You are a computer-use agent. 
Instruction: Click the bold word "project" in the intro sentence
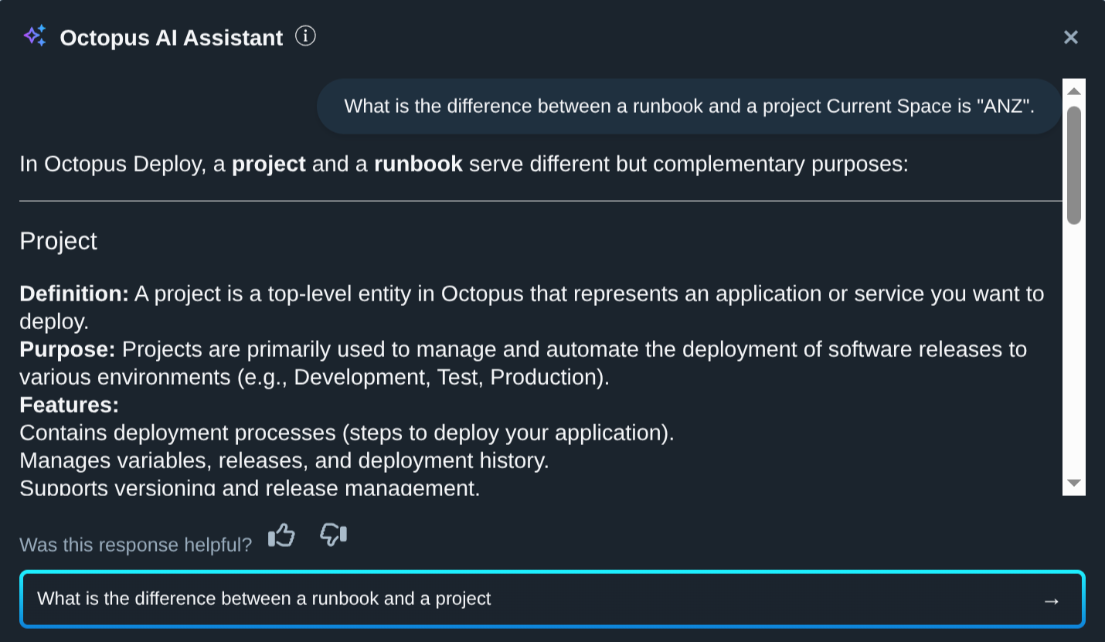(269, 164)
